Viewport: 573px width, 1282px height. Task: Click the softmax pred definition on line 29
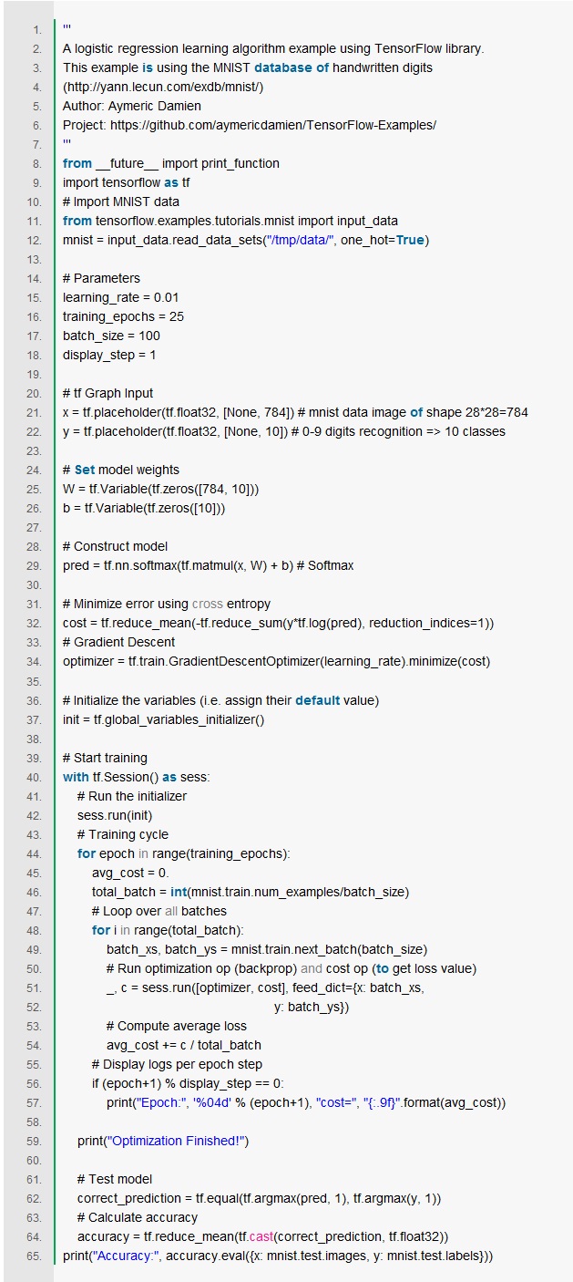pyautogui.click(x=209, y=565)
